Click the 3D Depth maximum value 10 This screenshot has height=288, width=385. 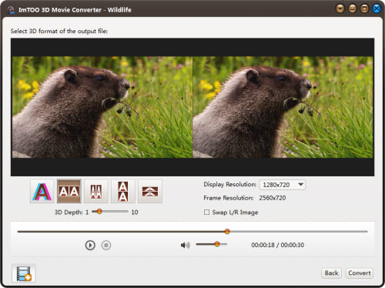[x=135, y=213]
